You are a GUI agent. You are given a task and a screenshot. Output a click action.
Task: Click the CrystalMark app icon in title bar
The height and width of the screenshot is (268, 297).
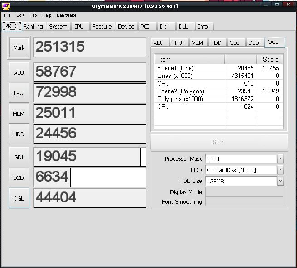click(x=6, y=6)
